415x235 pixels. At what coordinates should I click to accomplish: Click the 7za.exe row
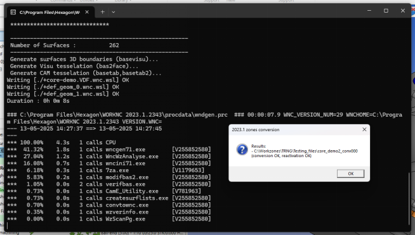point(105,170)
